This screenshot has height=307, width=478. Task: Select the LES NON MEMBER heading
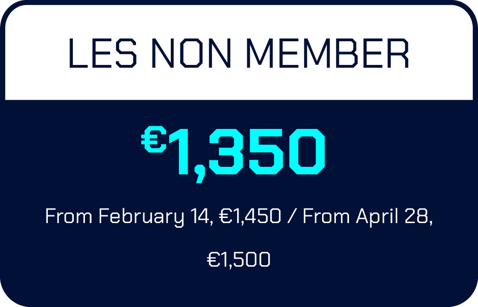coord(239,53)
